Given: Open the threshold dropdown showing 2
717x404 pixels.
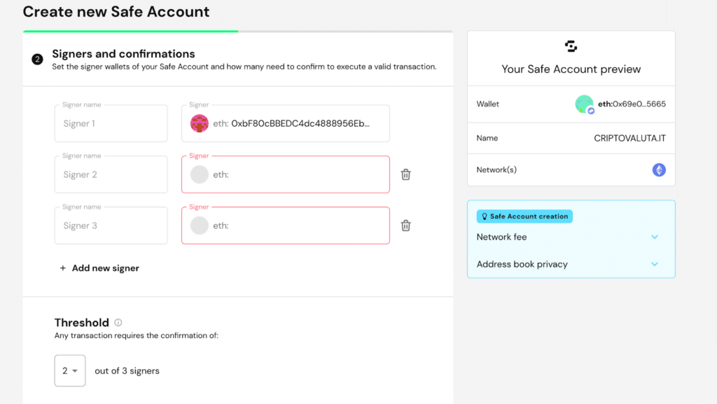Looking at the screenshot, I should tap(70, 370).
